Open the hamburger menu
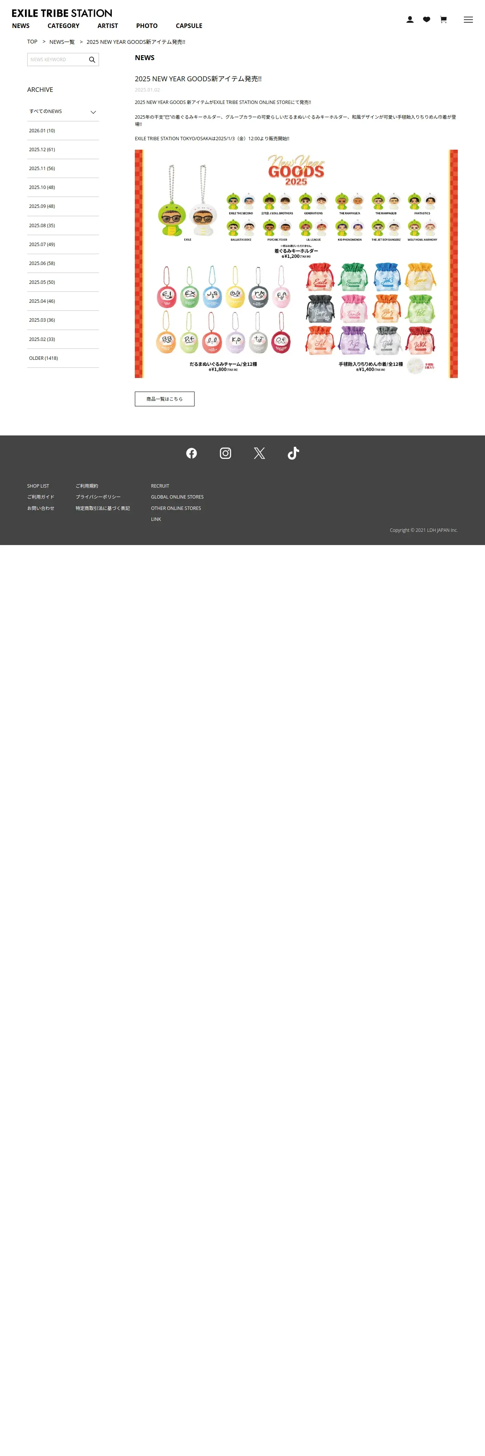This screenshot has width=485, height=1456. [x=468, y=20]
